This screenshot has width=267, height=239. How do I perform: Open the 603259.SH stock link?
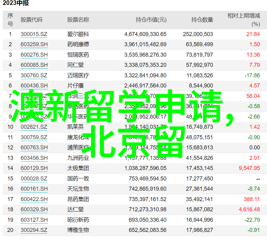[x=34, y=44]
